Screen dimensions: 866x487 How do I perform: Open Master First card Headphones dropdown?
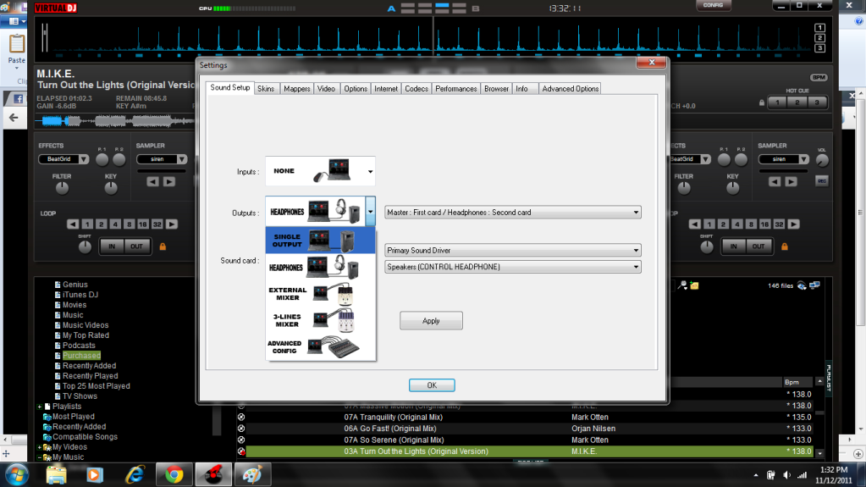(x=512, y=213)
